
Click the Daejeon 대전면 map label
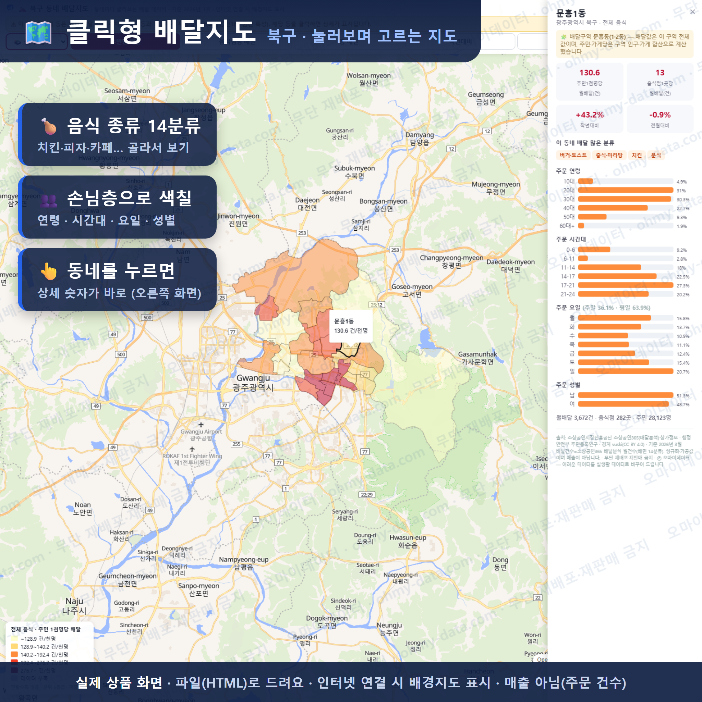click(307, 204)
